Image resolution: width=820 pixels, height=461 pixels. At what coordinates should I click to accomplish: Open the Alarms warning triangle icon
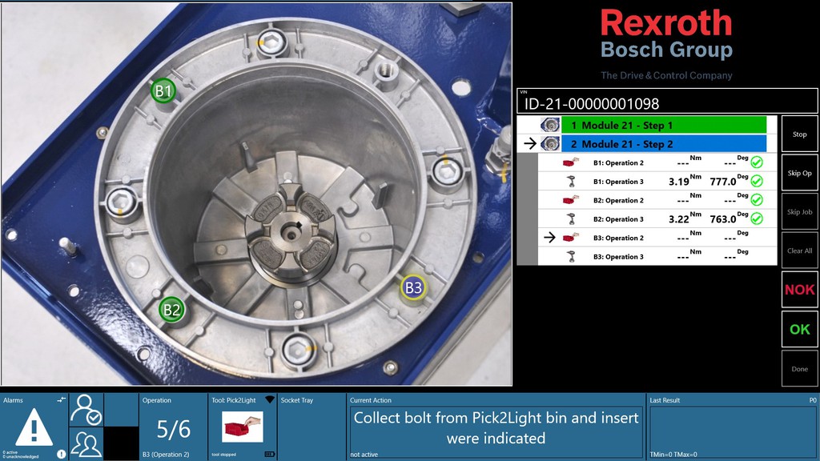click(34, 426)
